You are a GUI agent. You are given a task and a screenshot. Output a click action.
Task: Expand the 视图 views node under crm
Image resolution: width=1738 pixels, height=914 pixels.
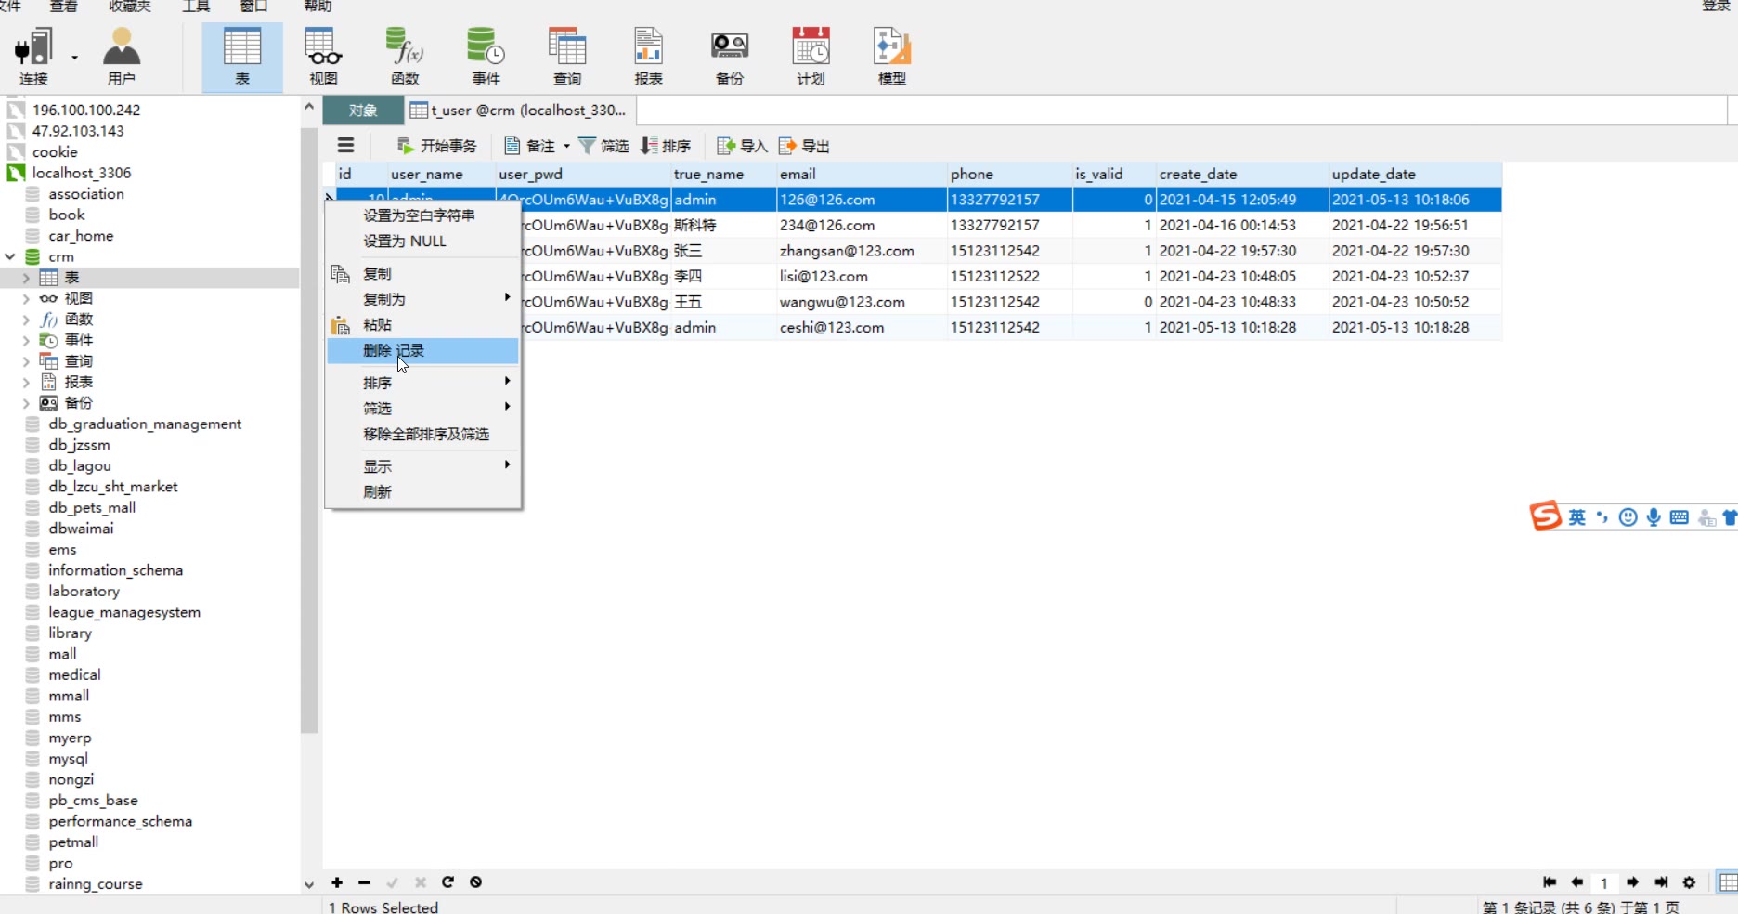(26, 298)
